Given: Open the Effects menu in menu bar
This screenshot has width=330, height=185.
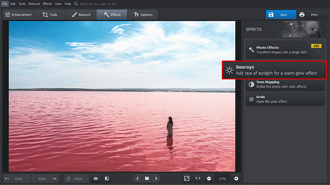Looking at the screenshot, I should [48, 4].
